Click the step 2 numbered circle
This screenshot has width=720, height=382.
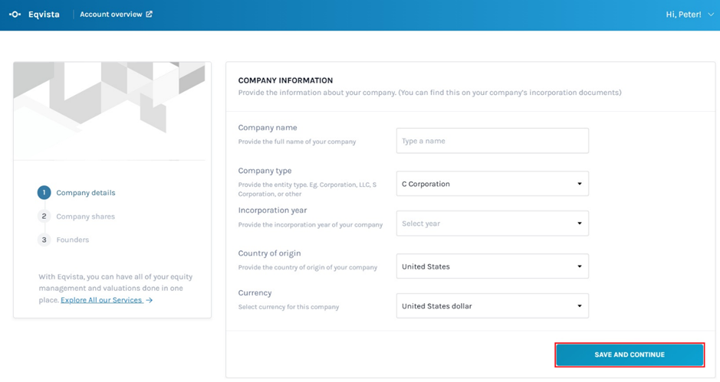pos(44,217)
